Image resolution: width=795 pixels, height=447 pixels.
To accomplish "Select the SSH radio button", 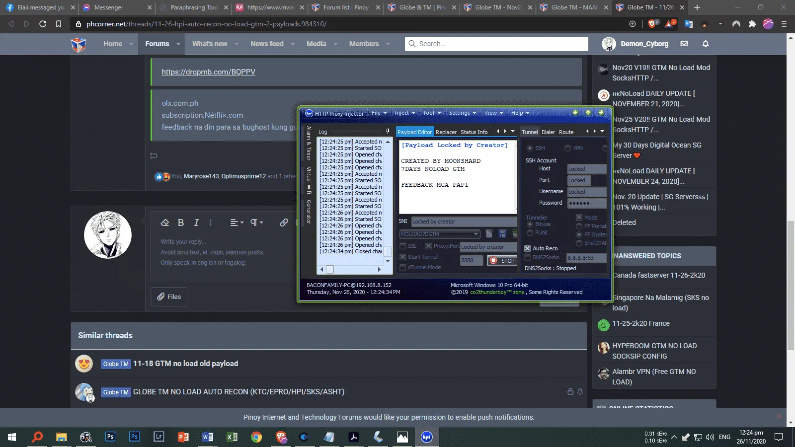I will [x=530, y=148].
